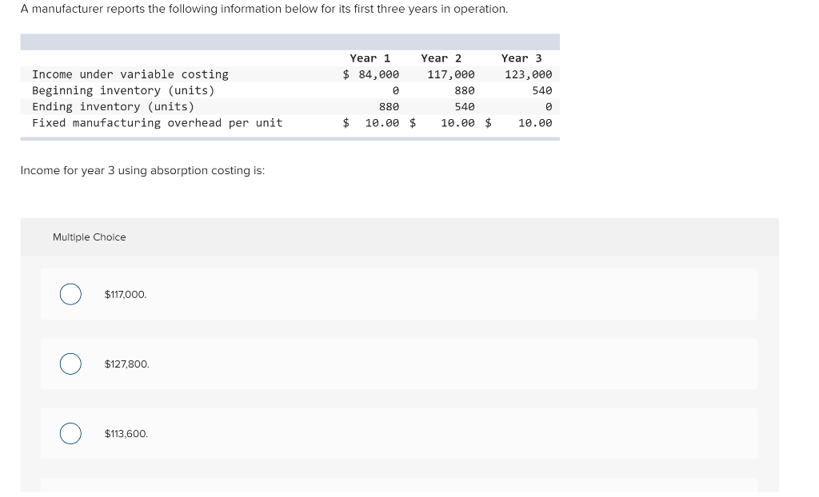The height and width of the screenshot is (497, 819).
Task: Click the $ 84,000 Year 1 income cell
Action: click(371, 74)
